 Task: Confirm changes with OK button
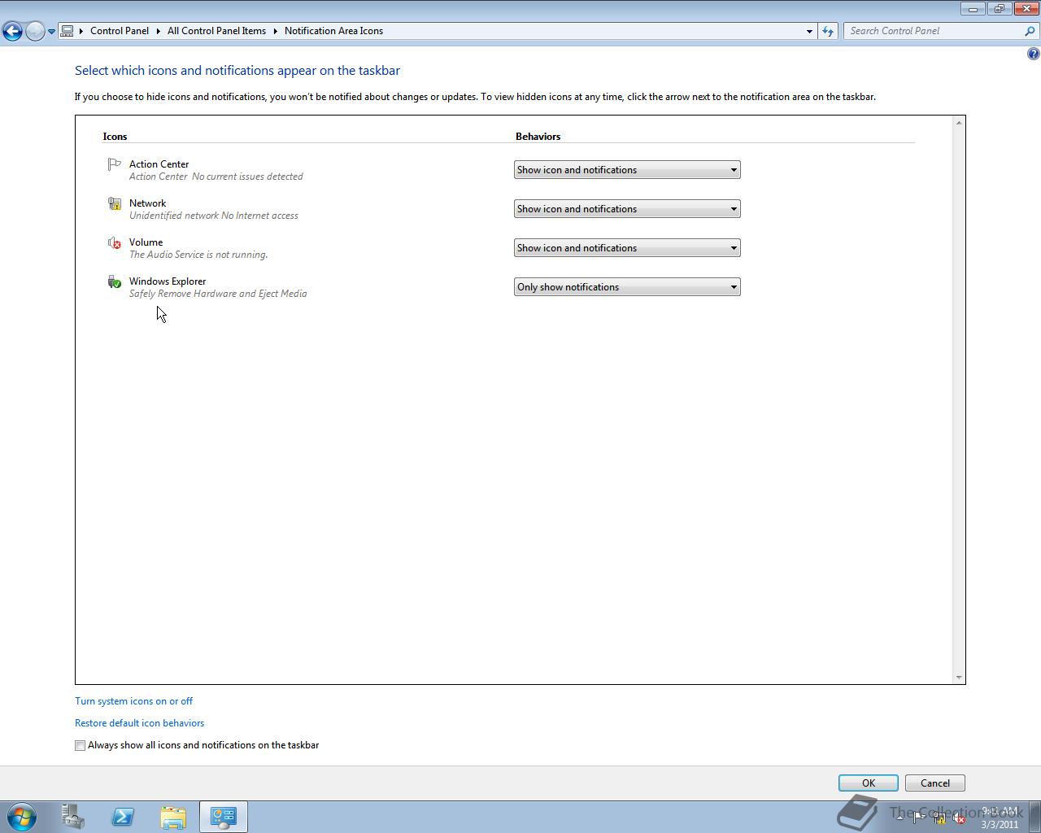(x=869, y=783)
